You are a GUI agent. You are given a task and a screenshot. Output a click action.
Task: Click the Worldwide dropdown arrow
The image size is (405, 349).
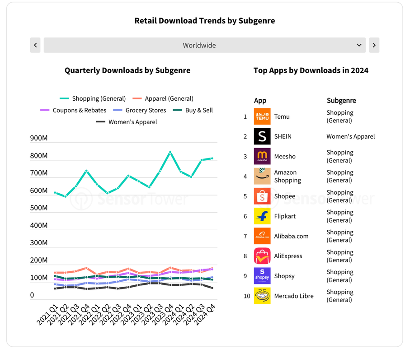point(359,45)
